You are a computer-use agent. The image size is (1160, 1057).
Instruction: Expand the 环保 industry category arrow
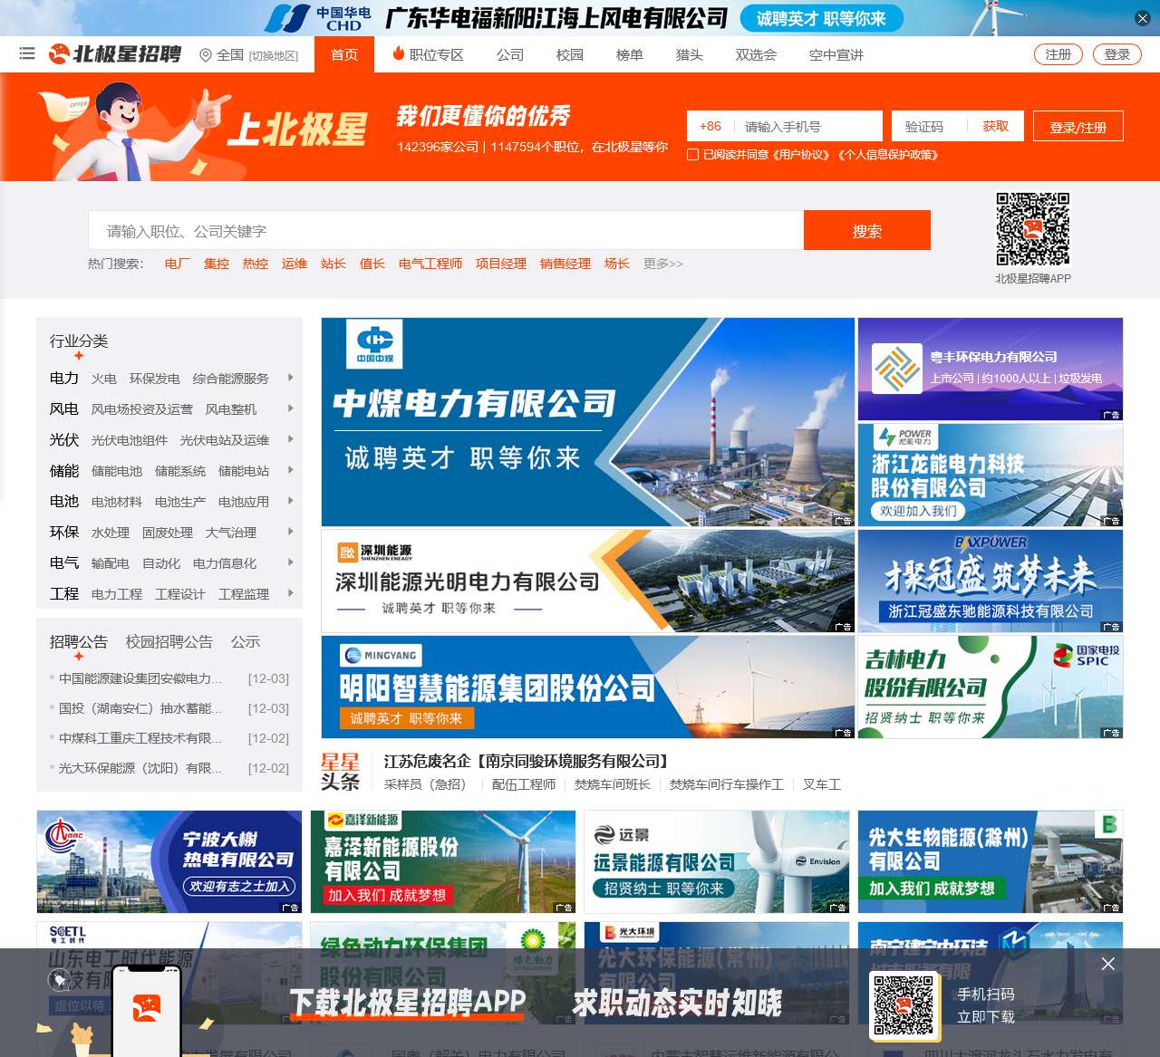point(290,532)
